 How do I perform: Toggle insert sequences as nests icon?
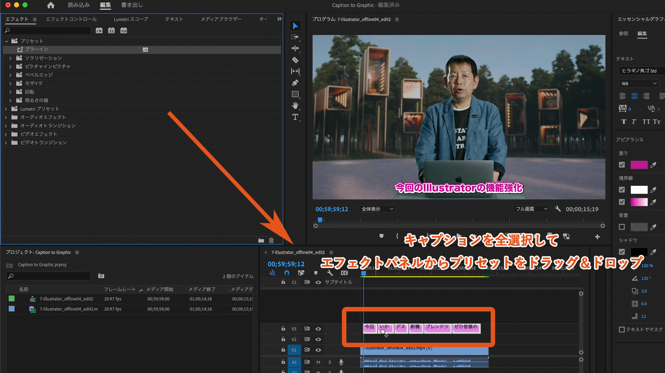pos(272,273)
